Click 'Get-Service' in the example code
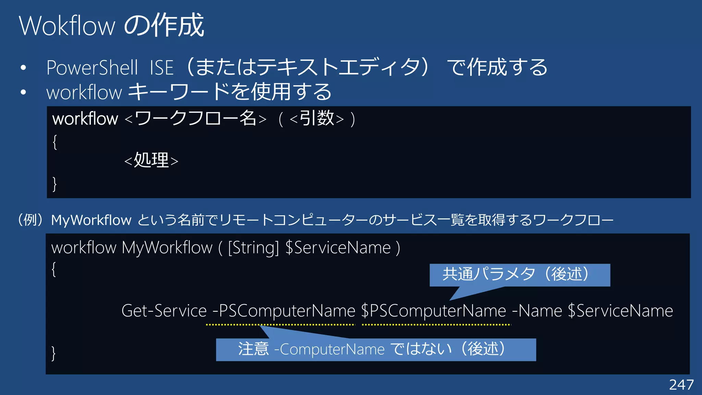The image size is (702, 395). click(x=164, y=311)
